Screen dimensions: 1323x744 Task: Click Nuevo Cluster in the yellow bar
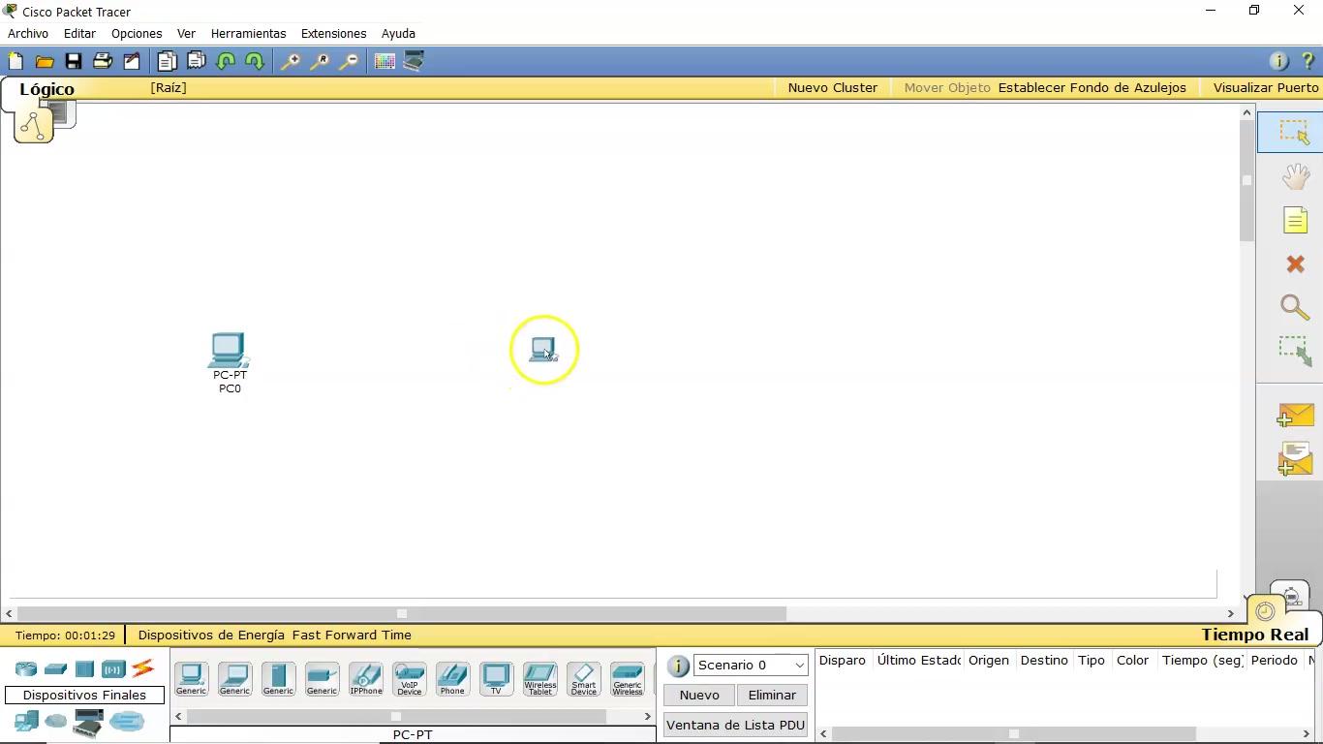point(833,87)
